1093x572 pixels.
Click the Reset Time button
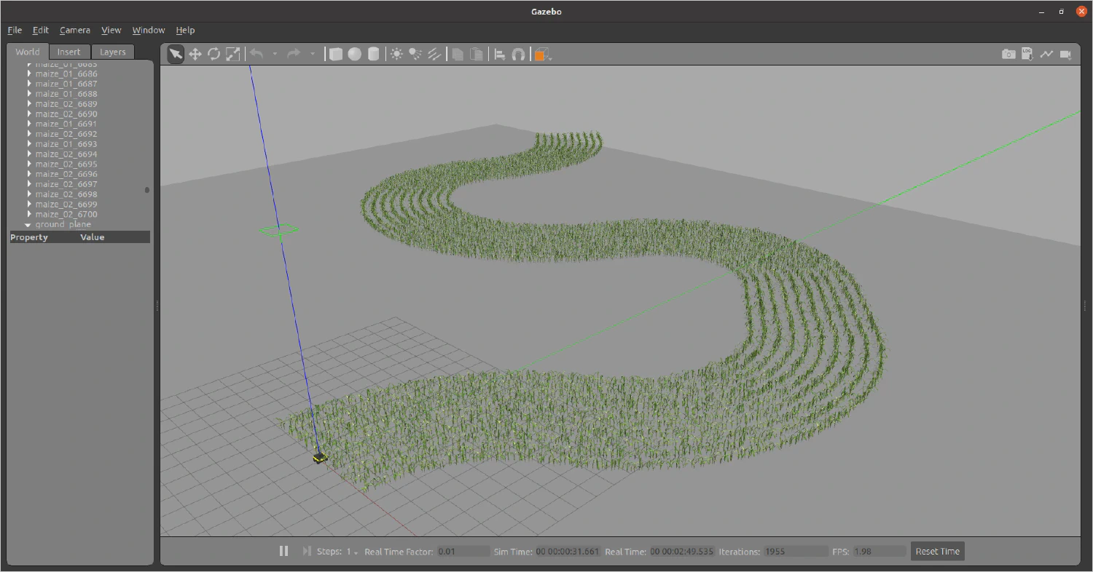tap(937, 552)
